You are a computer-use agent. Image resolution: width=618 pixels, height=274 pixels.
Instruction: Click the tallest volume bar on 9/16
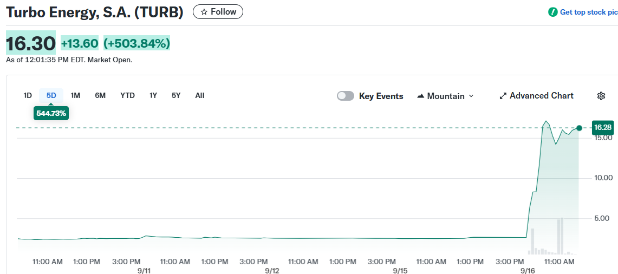[x=562, y=236]
